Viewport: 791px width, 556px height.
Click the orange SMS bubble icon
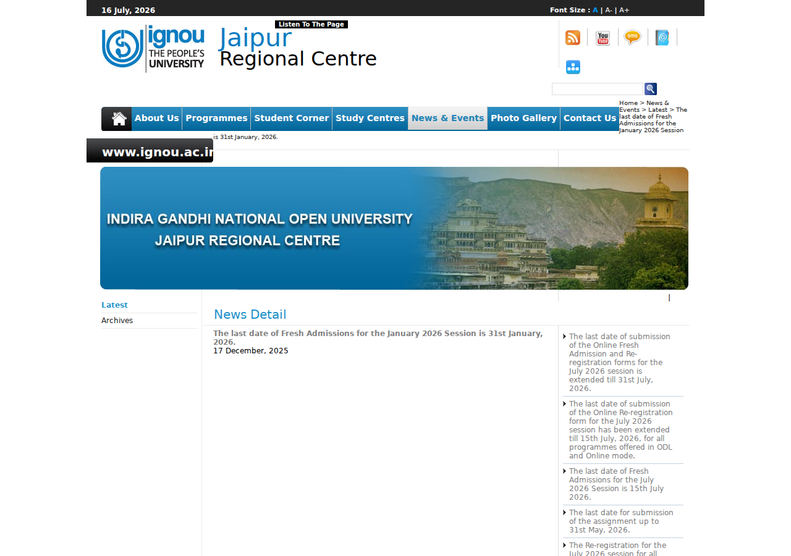[632, 38]
